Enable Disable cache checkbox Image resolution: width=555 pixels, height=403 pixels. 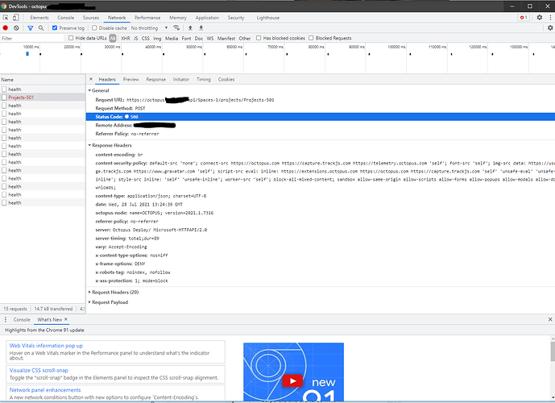[x=94, y=27]
